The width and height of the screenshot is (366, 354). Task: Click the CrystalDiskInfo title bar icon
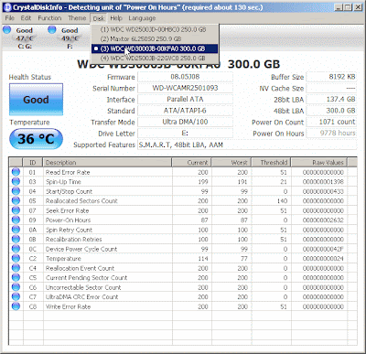(7, 7)
